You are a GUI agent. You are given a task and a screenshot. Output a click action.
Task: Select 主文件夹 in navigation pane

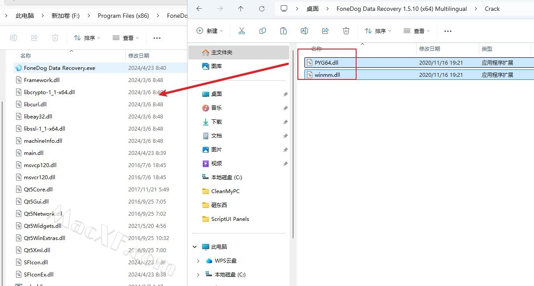tap(239, 53)
